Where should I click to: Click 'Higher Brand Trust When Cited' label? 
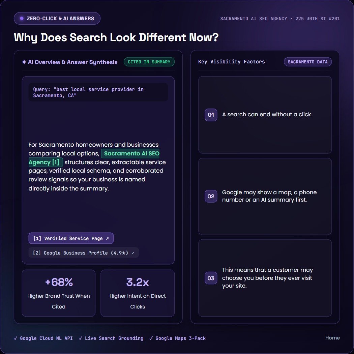click(59, 301)
